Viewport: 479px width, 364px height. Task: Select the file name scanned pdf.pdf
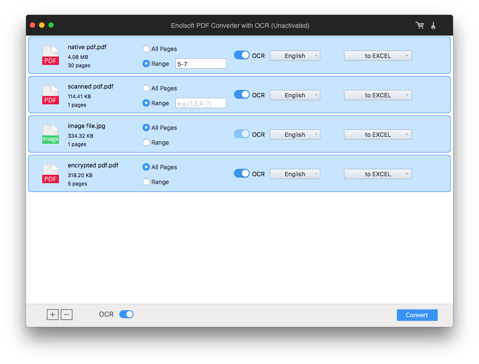(91, 86)
